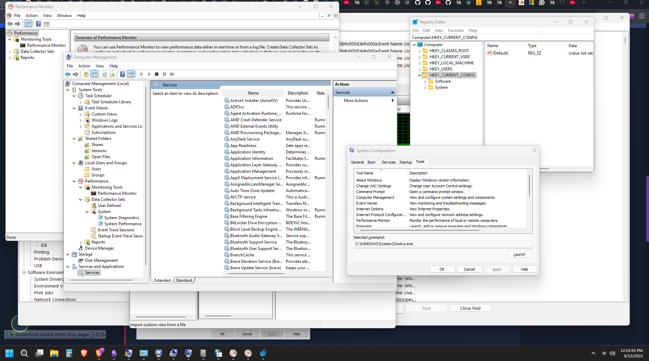
Task: Click the Up One Level folder icon
Action: pyautogui.click(x=86, y=74)
